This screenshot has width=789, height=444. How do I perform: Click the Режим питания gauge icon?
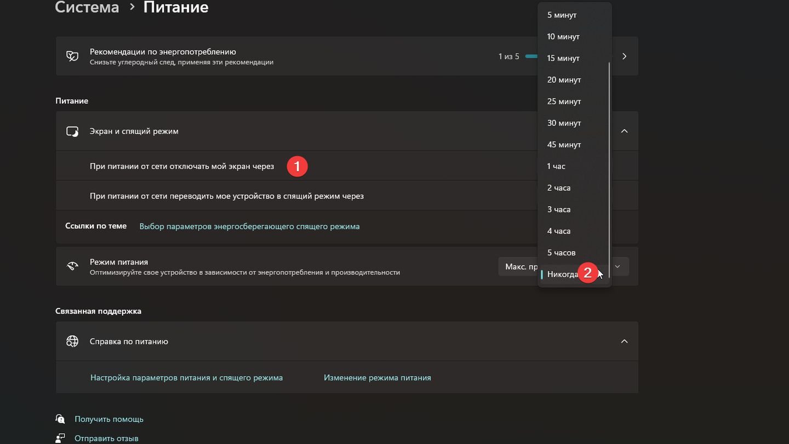(x=72, y=266)
